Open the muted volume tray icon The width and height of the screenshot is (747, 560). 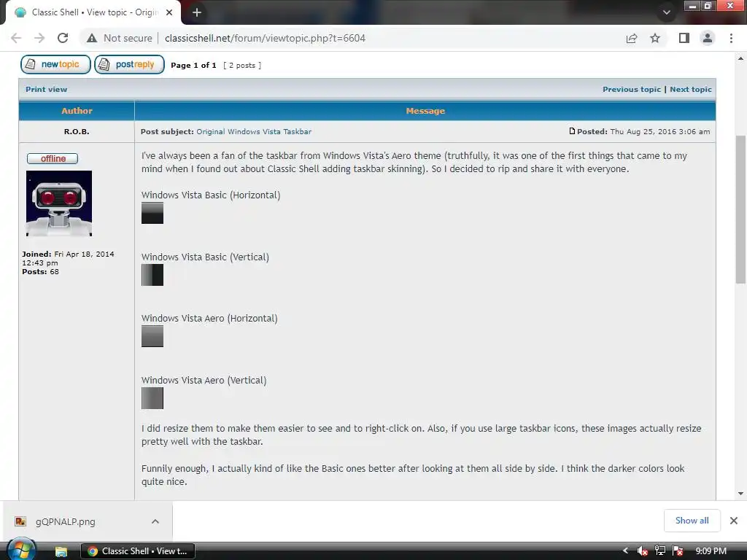(642, 551)
